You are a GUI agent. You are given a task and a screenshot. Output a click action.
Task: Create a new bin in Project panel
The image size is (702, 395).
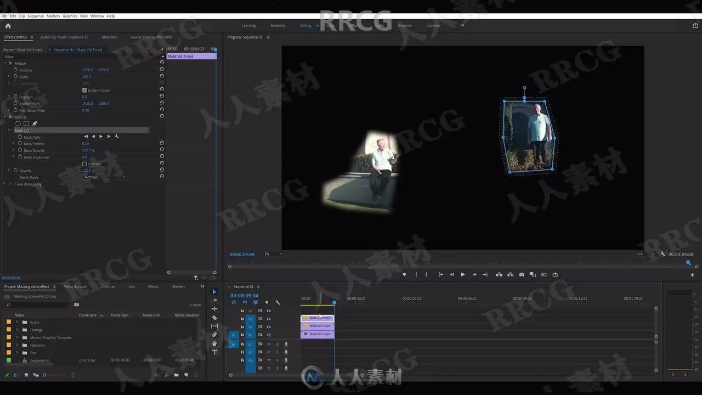[176, 375]
